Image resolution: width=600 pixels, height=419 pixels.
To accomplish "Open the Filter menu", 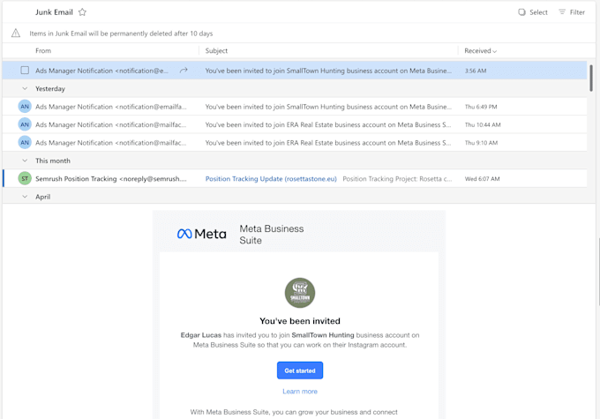I will click(x=572, y=12).
